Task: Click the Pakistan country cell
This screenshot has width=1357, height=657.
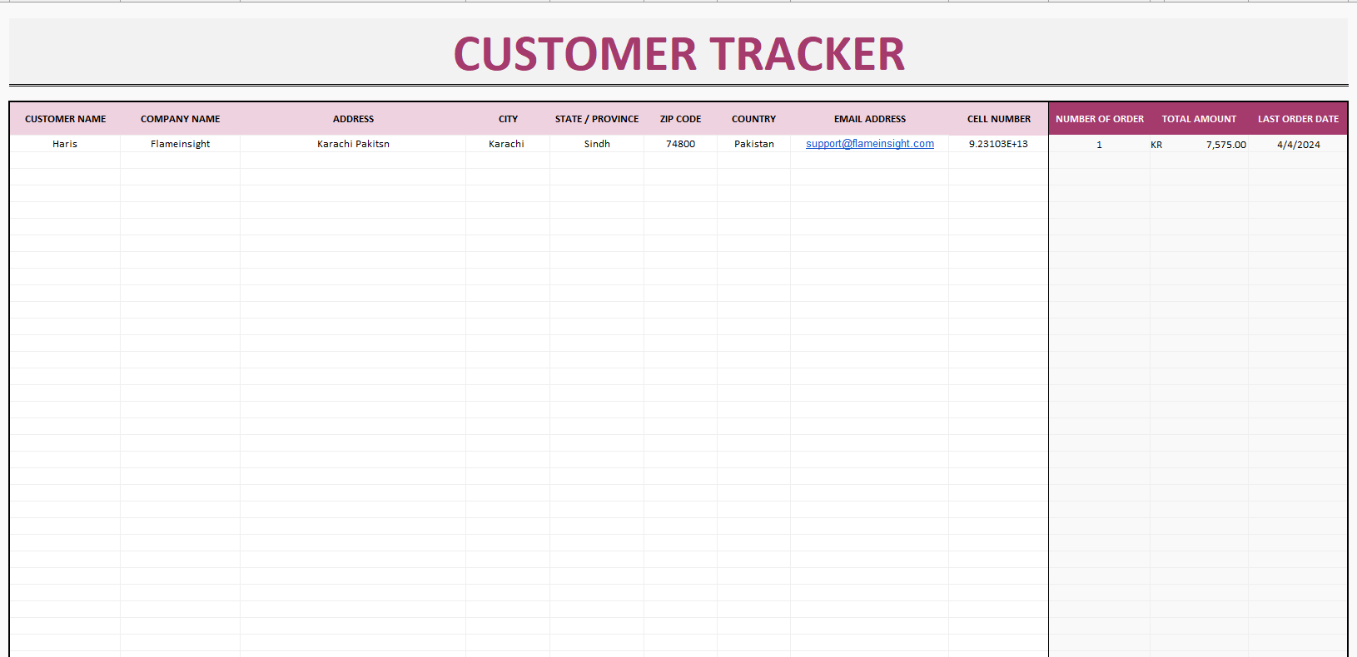Action: click(753, 144)
